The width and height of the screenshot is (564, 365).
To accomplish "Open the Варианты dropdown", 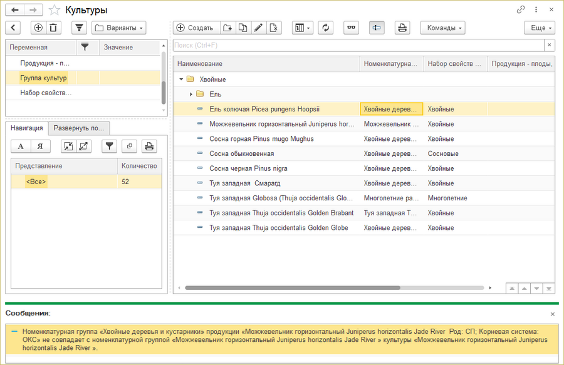I will tap(119, 28).
